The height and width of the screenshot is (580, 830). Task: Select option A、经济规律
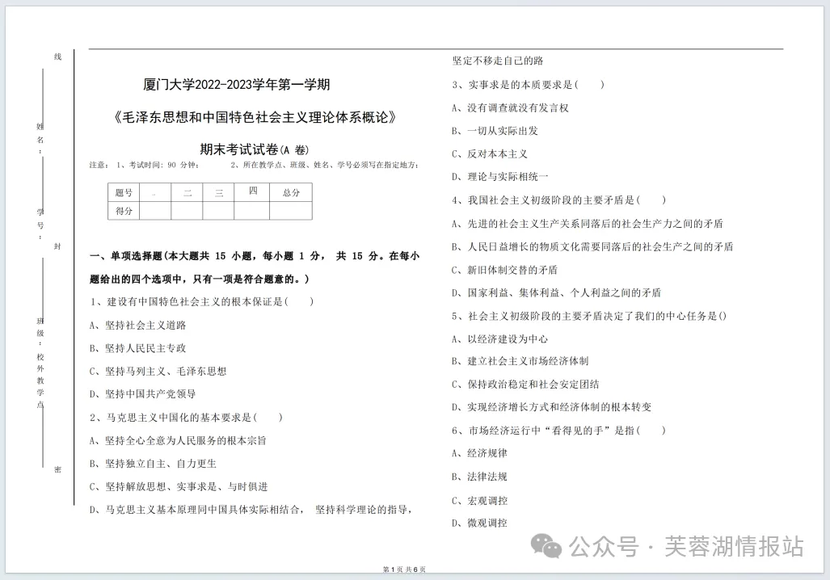coord(479,453)
